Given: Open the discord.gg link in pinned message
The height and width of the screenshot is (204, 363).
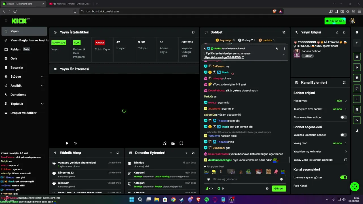Looking at the screenshot, I should coord(223,57).
